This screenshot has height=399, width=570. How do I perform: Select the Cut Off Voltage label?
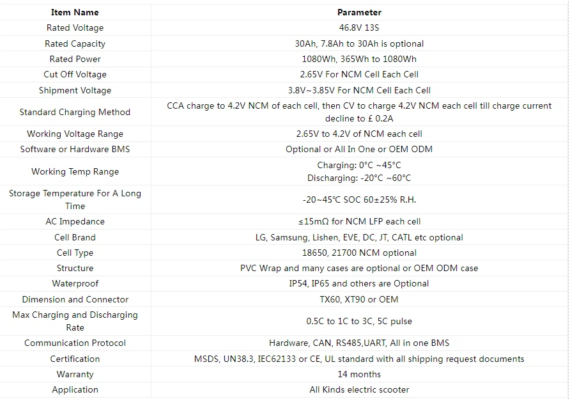75,75
